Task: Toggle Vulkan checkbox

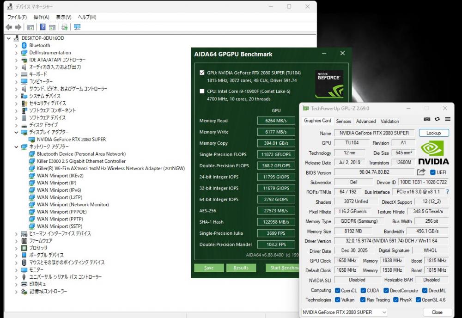Action: click(337, 300)
